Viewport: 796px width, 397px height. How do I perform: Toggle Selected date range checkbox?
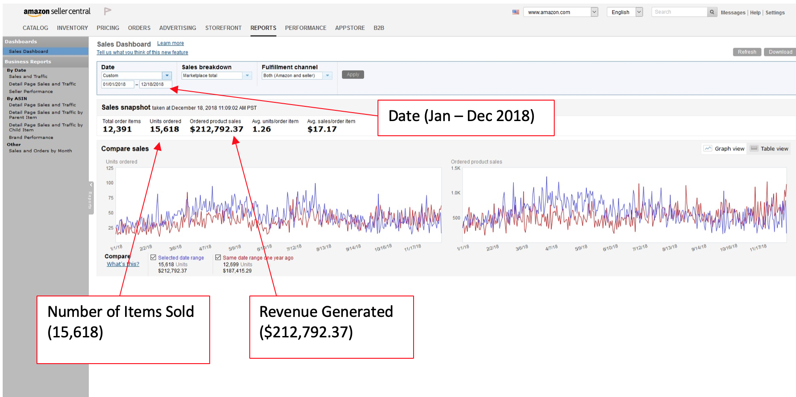coord(153,257)
